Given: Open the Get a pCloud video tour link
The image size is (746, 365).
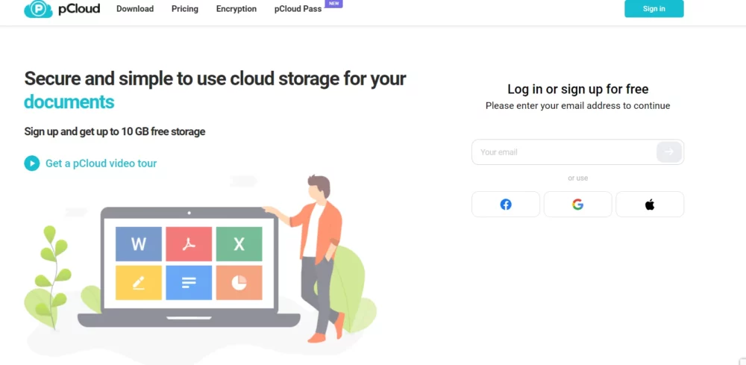Looking at the screenshot, I should pos(101,163).
